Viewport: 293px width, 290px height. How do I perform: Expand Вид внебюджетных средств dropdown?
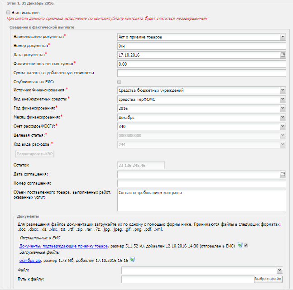pos(283,99)
